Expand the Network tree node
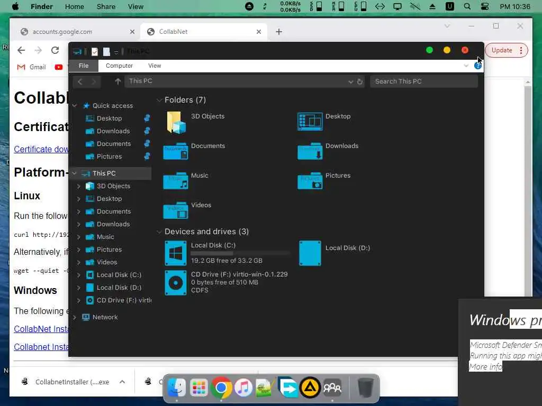The image size is (542, 406). tap(74, 317)
